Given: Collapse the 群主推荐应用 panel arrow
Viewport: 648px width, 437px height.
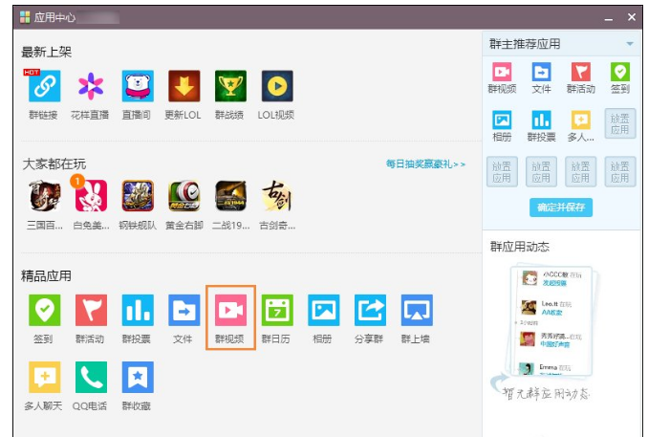Looking at the screenshot, I should coord(630,44).
